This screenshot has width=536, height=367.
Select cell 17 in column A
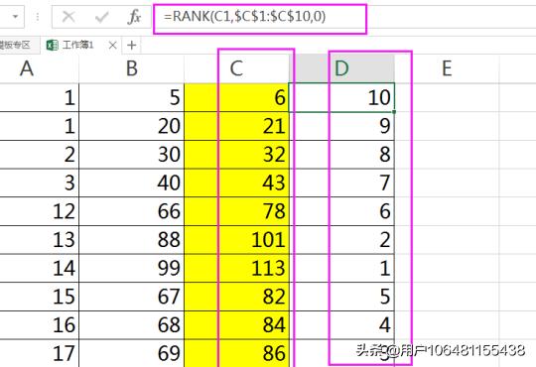tap(40, 353)
